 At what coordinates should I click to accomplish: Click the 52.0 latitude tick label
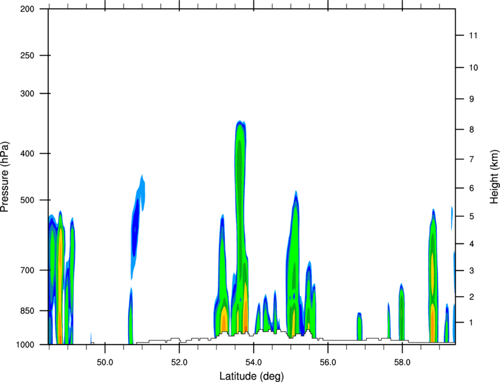point(179,363)
